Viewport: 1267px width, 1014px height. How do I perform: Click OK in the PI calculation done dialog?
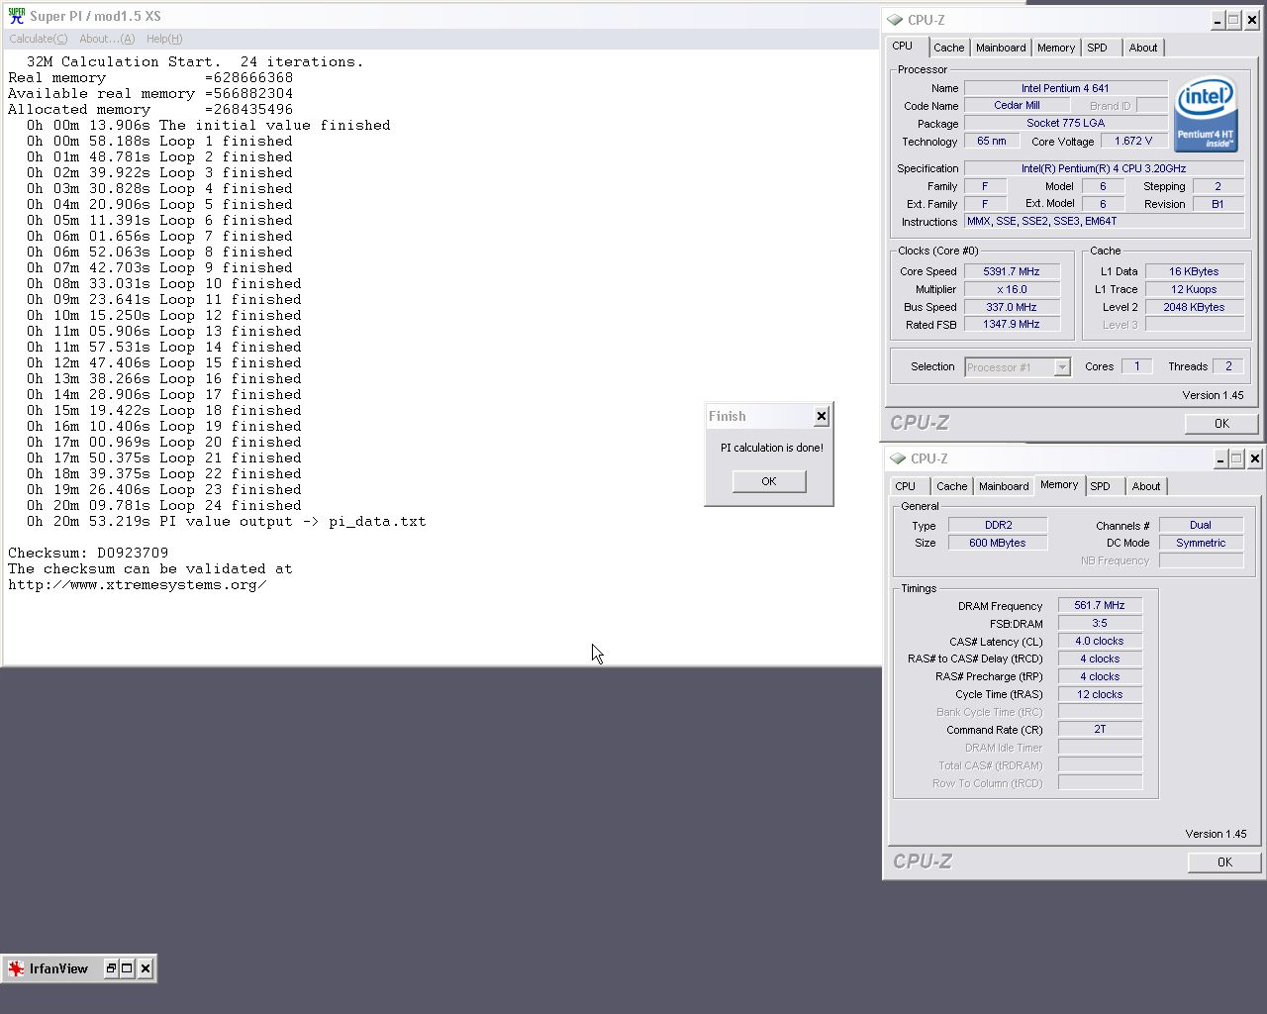pyautogui.click(x=769, y=481)
